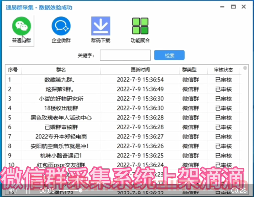Screen dimensions: 254x197
Task: Pause the video playback
Action: 28,191
